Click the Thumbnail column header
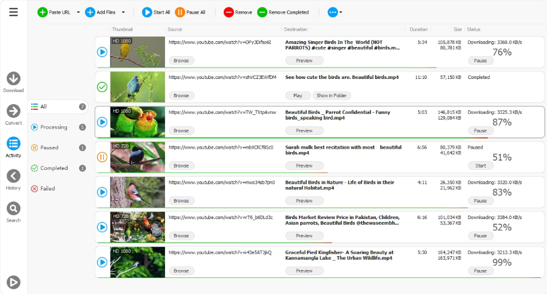Screen dimensions: 547x294 pos(123,29)
